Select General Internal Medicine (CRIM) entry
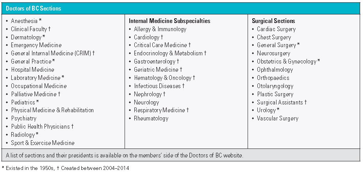Screen dimensions: 364x175 pos(52,53)
